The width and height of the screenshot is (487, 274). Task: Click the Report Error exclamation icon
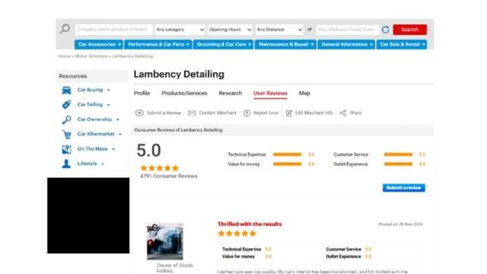click(x=247, y=113)
